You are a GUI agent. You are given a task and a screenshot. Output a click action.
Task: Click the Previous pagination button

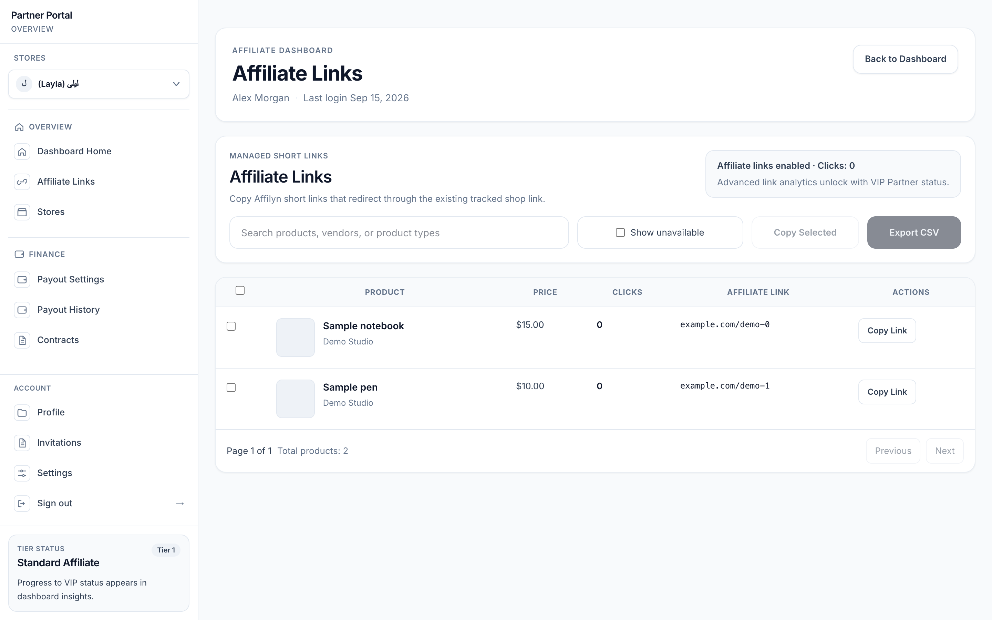tap(893, 451)
